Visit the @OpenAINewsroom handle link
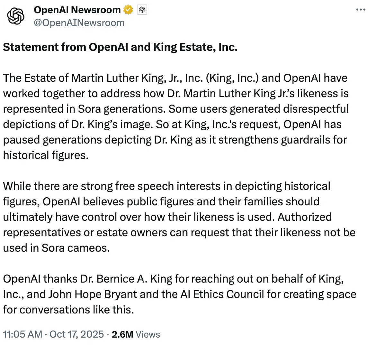This screenshot has width=376, height=345. pos(79,23)
